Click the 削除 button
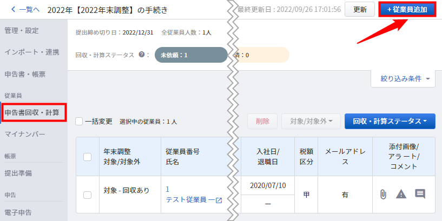Screen dimensions: 442x221 tap(262, 122)
